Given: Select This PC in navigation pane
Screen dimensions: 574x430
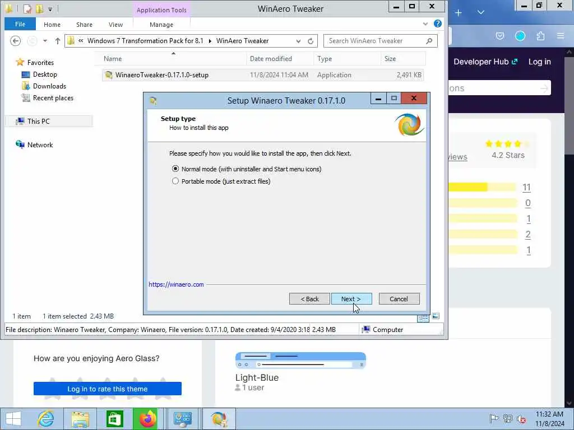Looking at the screenshot, I should [49, 121].
